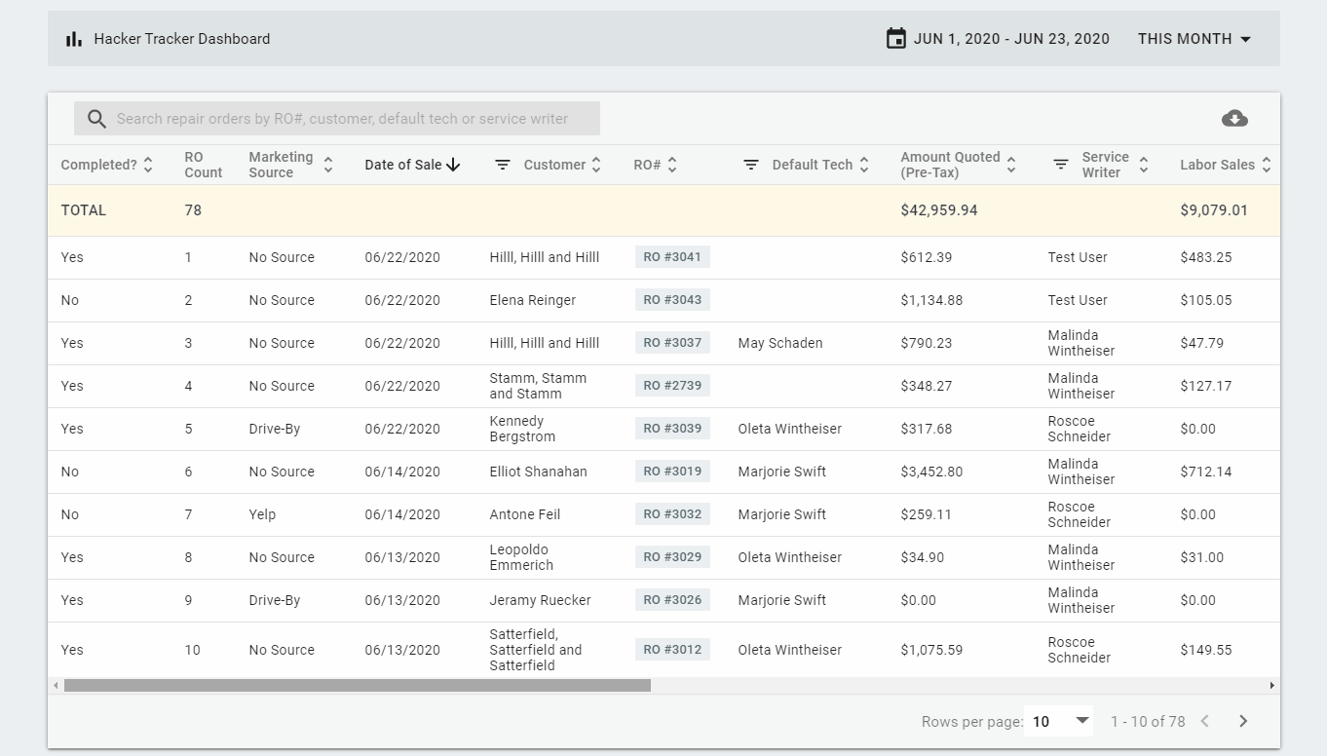Open repair order RO #2739
Image resolution: width=1327 pixels, height=756 pixels.
672,386
